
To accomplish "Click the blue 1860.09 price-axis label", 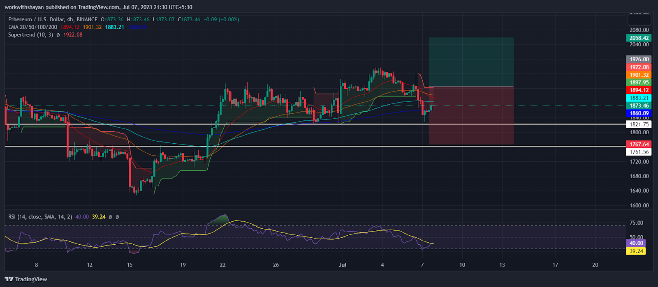I will pyautogui.click(x=639, y=113).
